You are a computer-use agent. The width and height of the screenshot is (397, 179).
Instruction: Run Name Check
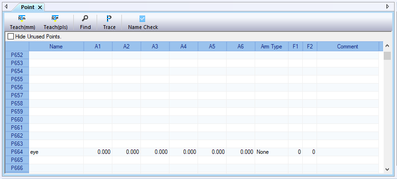tap(143, 22)
